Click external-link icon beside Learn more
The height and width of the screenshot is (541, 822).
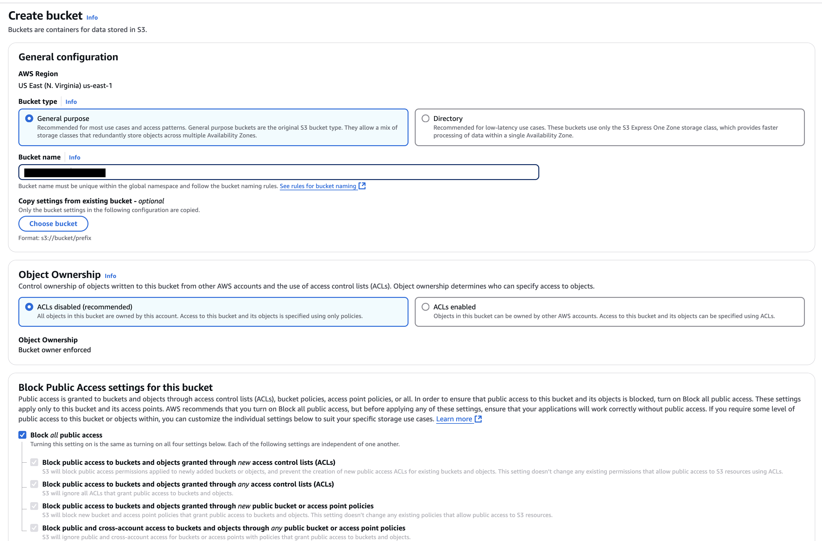[478, 419]
